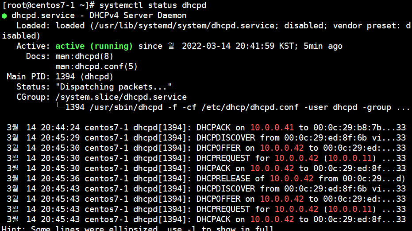Click the doc entry 'man:dhcpd.conf(5)'
This screenshot has width=412, height=231.
96,67
